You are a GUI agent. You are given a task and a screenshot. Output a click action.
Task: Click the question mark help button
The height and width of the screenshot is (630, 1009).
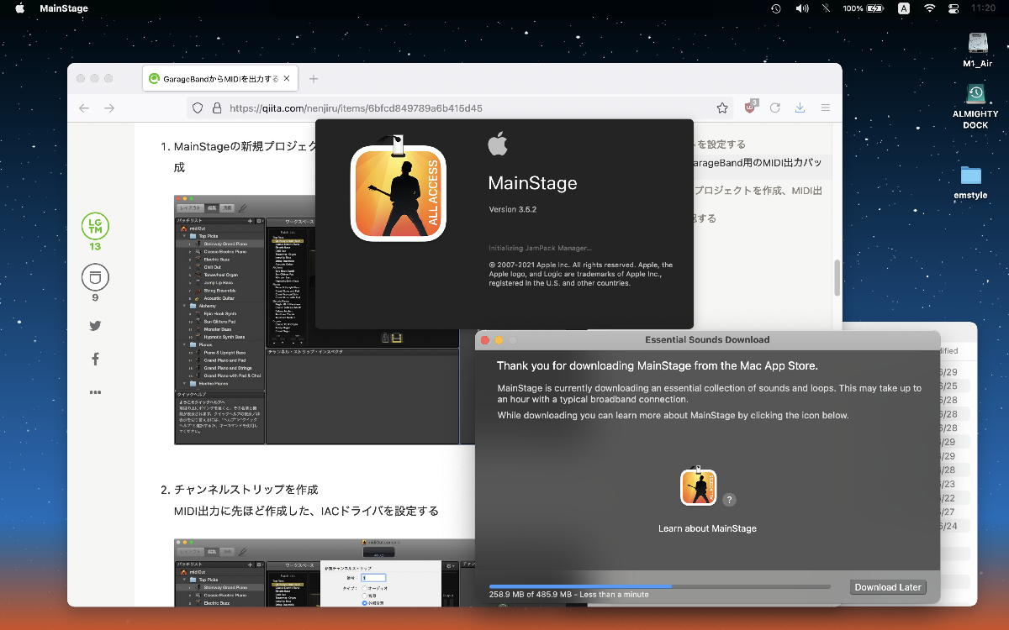[729, 500]
